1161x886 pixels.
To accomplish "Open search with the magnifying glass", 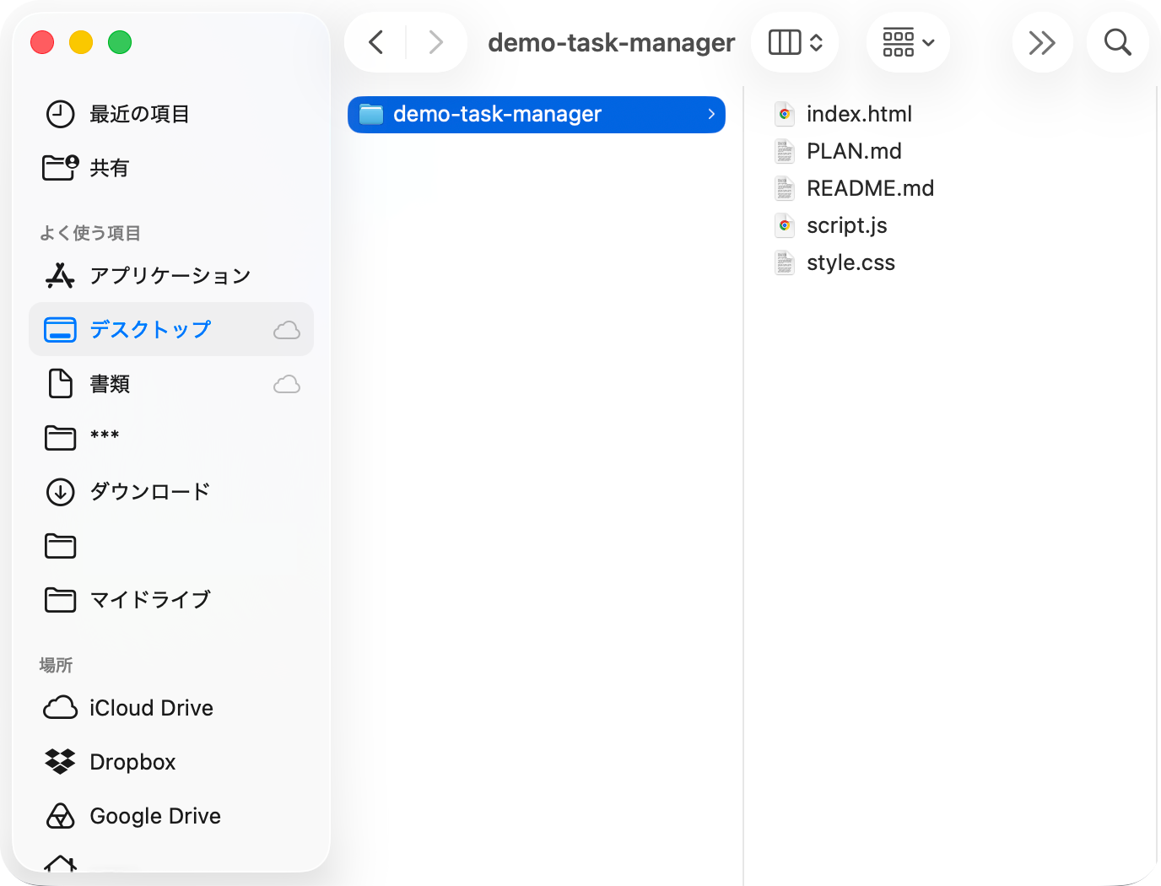I will (x=1117, y=42).
